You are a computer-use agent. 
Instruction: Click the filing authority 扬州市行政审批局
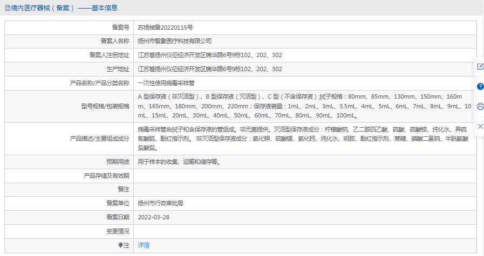click(x=160, y=203)
